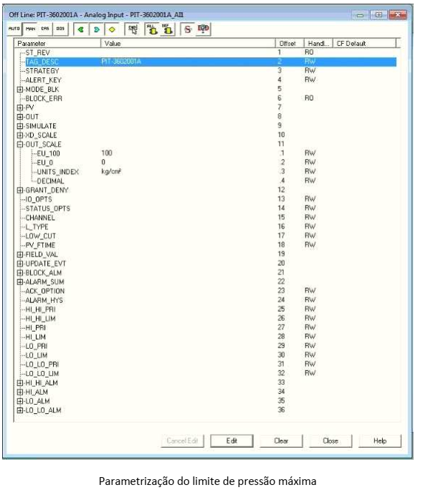
Task: Expand the XD_SCALE parameter node
Action: (x=20, y=135)
